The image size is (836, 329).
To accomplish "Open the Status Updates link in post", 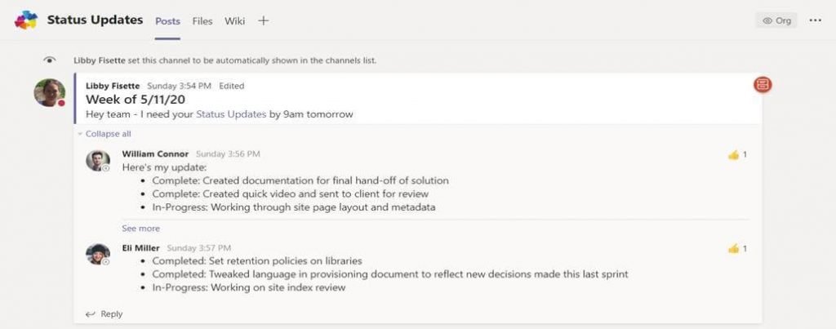I will (x=231, y=114).
